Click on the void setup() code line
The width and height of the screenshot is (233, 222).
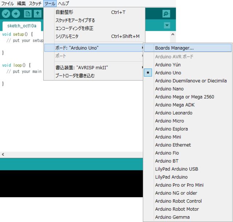(x=17, y=34)
